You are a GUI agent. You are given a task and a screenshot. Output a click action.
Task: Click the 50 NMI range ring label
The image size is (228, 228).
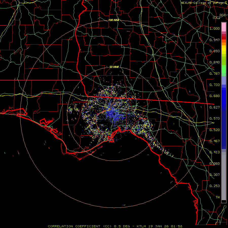pyautogui.click(x=114, y=67)
